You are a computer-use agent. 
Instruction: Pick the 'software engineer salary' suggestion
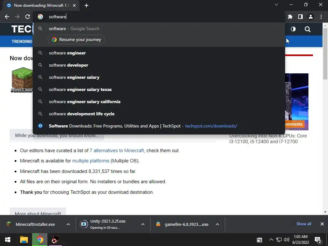[159, 77]
